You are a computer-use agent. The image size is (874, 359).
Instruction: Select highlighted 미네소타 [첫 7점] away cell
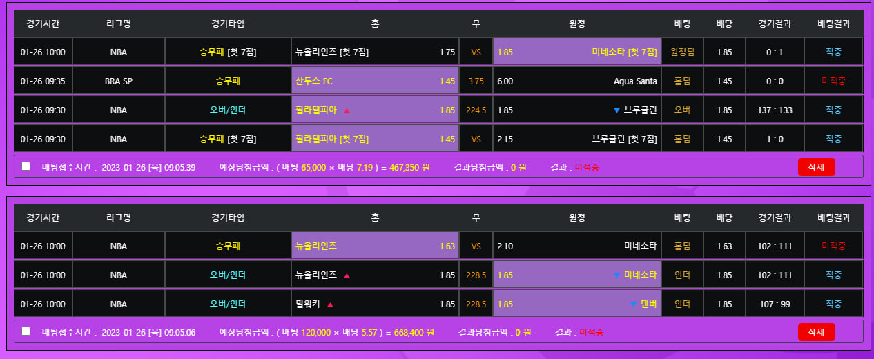point(576,52)
